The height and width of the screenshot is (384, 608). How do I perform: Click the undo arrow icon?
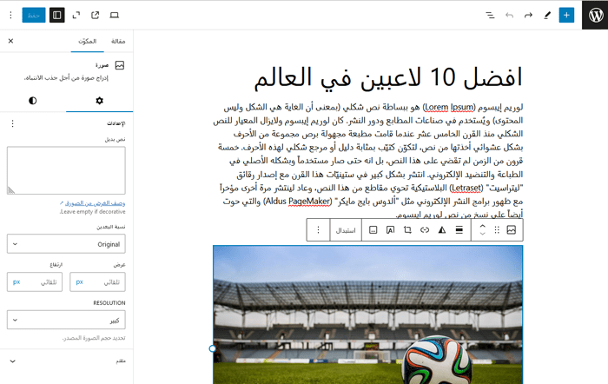click(x=509, y=15)
